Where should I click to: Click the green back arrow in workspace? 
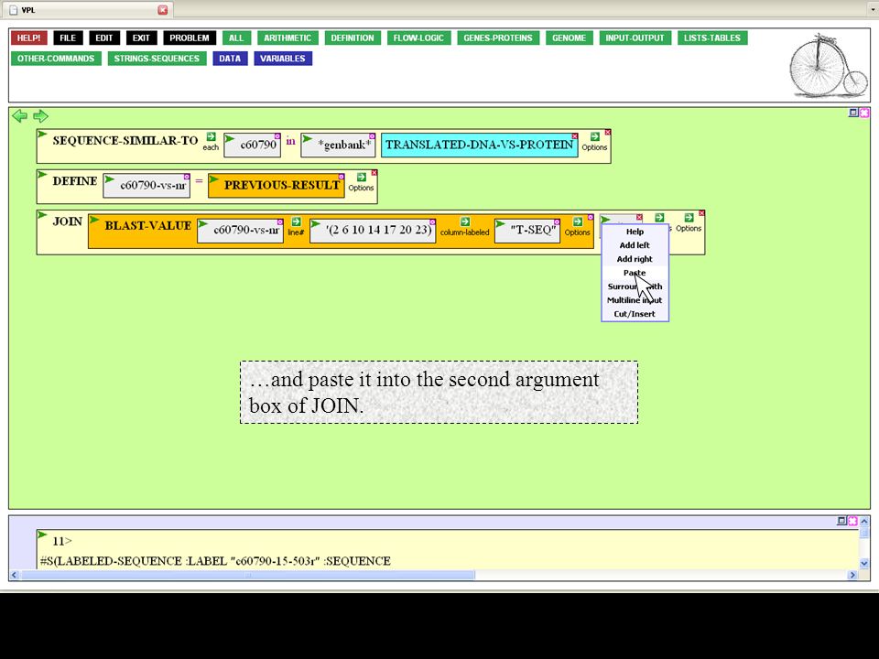pyautogui.click(x=19, y=116)
